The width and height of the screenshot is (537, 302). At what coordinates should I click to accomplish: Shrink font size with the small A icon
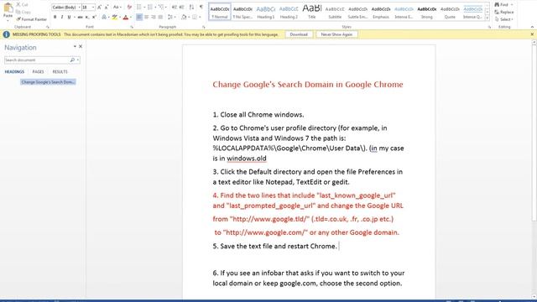click(107, 8)
